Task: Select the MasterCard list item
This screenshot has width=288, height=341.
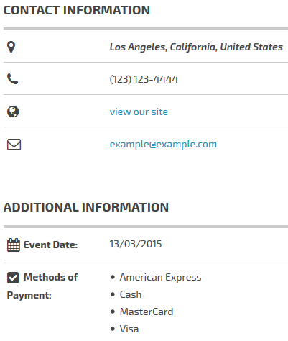Action: [147, 312]
